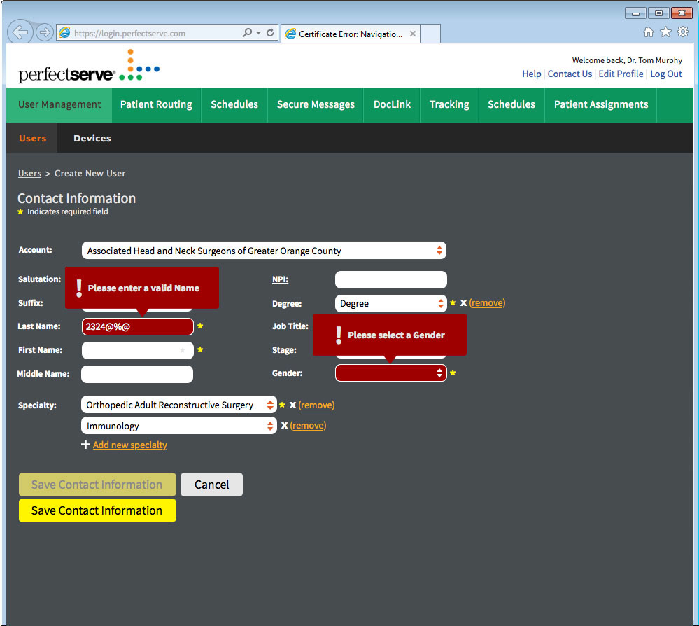Remove the Orthopedic Adult Reconstructive Surgery specialty
699x626 pixels.
click(316, 405)
